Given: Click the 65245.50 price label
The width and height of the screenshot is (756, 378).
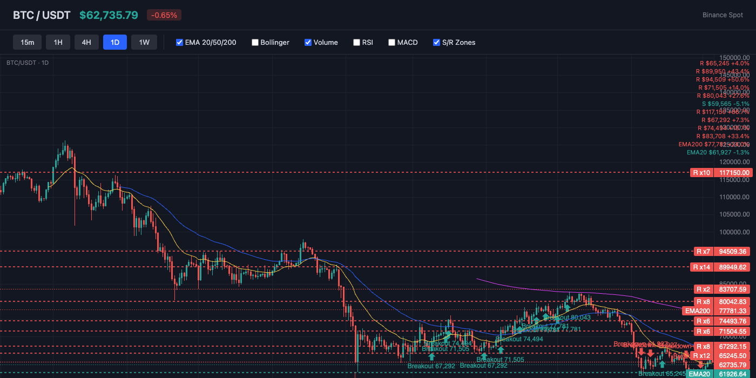Looking at the screenshot, I should (x=733, y=356).
